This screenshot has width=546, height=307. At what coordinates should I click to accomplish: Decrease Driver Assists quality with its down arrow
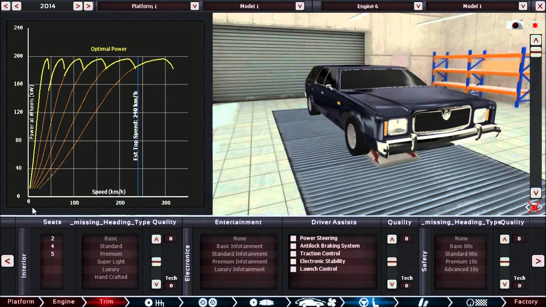tap(392, 284)
